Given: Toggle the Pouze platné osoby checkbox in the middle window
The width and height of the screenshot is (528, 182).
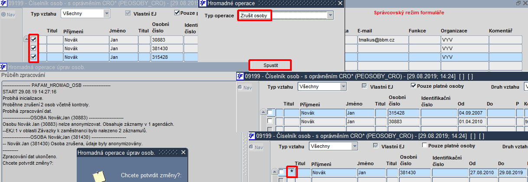Looking at the screenshot, I should (x=413, y=86).
